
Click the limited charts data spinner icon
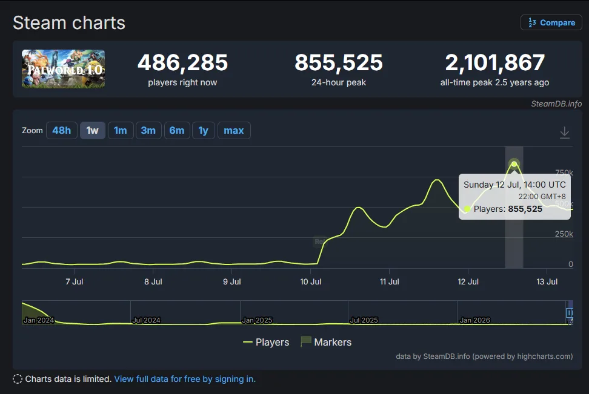[18, 379]
